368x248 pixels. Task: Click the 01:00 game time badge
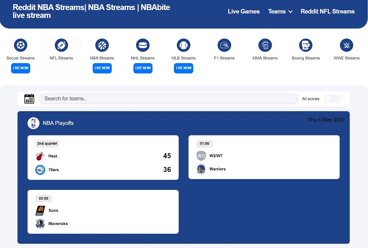point(204,144)
